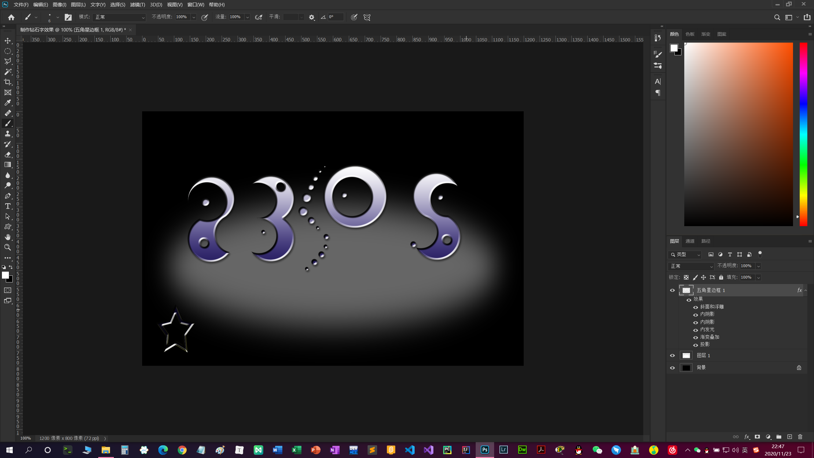Screen dimensions: 814x458
Task: Open the Character panel icon
Action: 658,81
